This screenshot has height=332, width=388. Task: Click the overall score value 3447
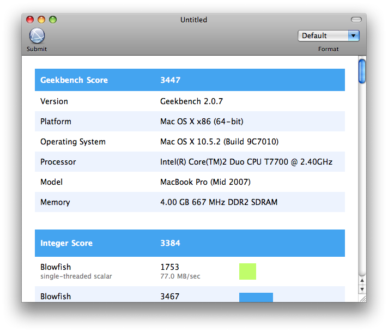pyautogui.click(x=170, y=80)
